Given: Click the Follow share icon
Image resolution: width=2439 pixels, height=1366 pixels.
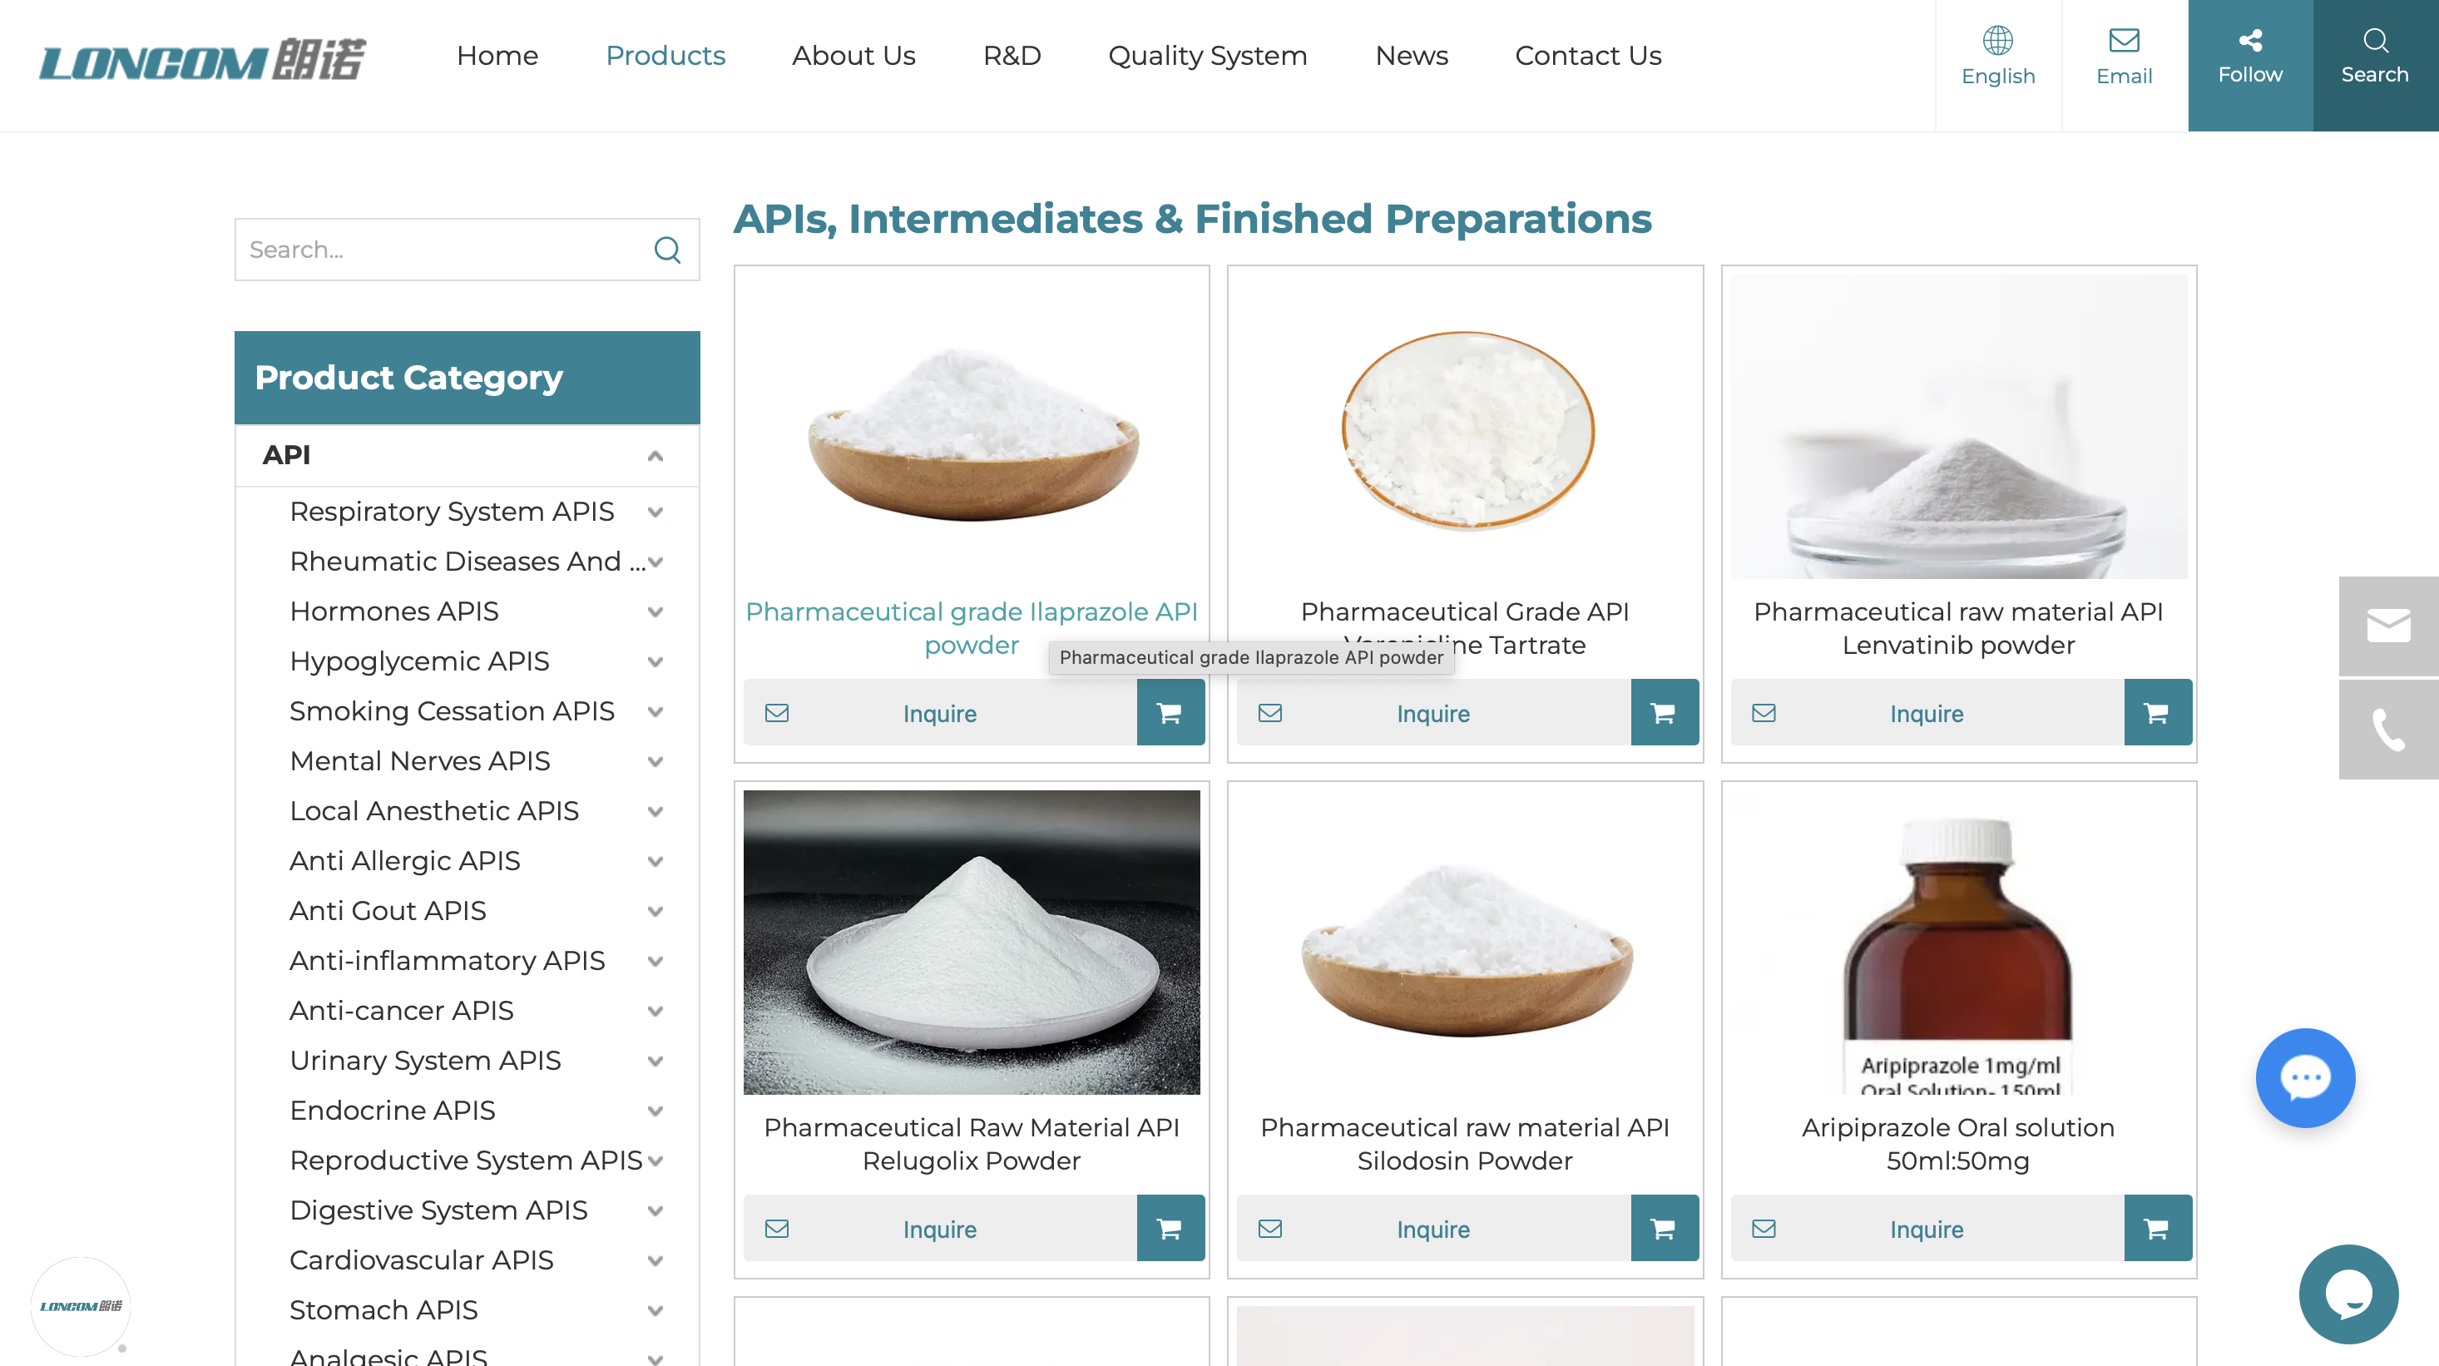Looking at the screenshot, I should [2249, 41].
